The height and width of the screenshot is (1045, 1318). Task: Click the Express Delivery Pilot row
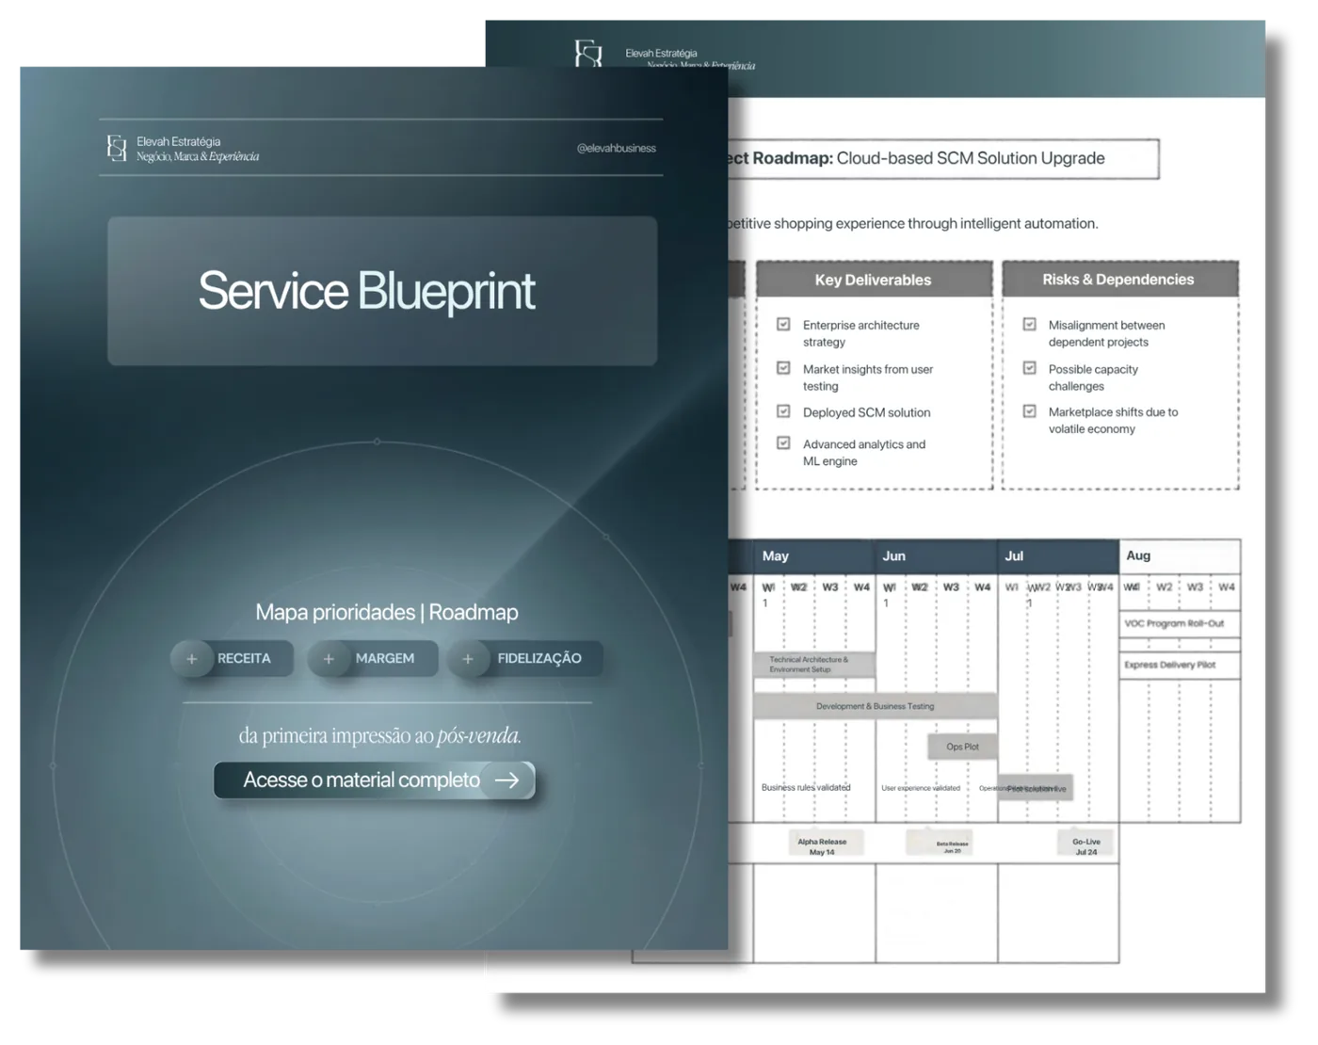point(1180,665)
